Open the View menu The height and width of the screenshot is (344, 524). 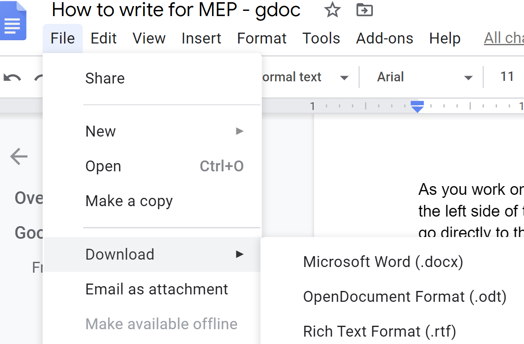149,38
